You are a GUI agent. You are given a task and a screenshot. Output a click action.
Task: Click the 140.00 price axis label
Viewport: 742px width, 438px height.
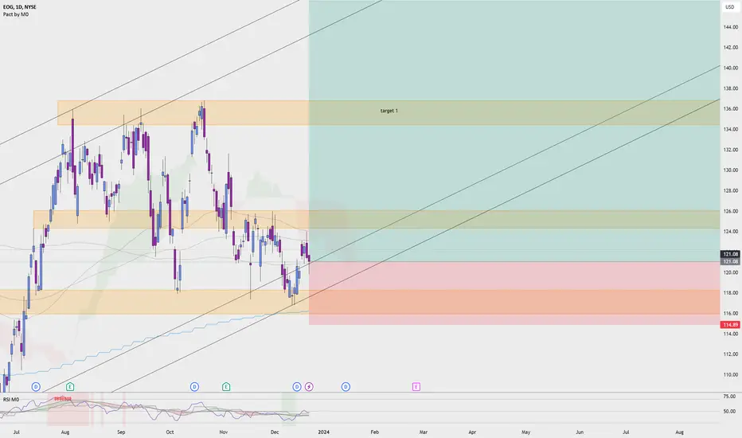(x=731, y=68)
